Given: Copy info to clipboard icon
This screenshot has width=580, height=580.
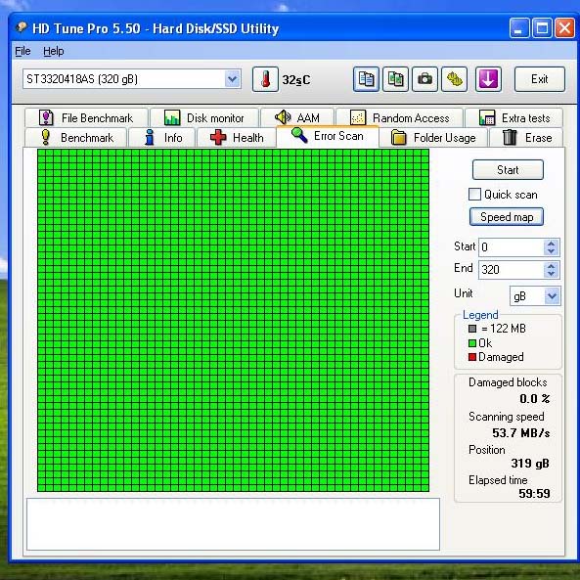Looking at the screenshot, I should click(x=366, y=79).
